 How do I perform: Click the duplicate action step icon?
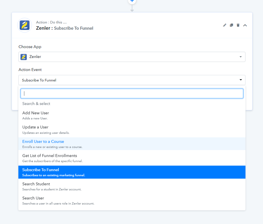231,25
